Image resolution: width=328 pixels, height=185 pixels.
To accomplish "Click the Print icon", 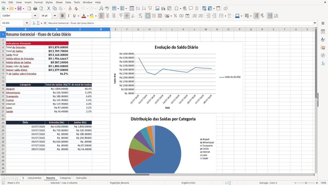I will point(35,8).
